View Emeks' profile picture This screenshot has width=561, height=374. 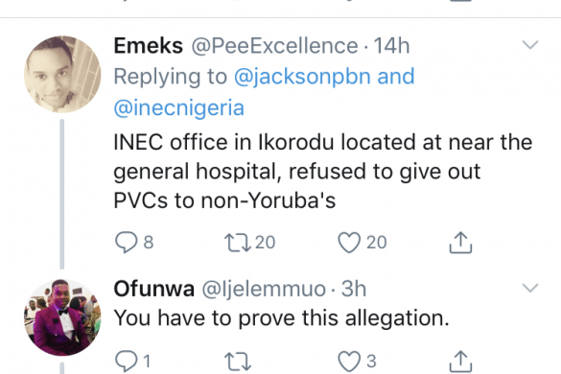pos(62,74)
